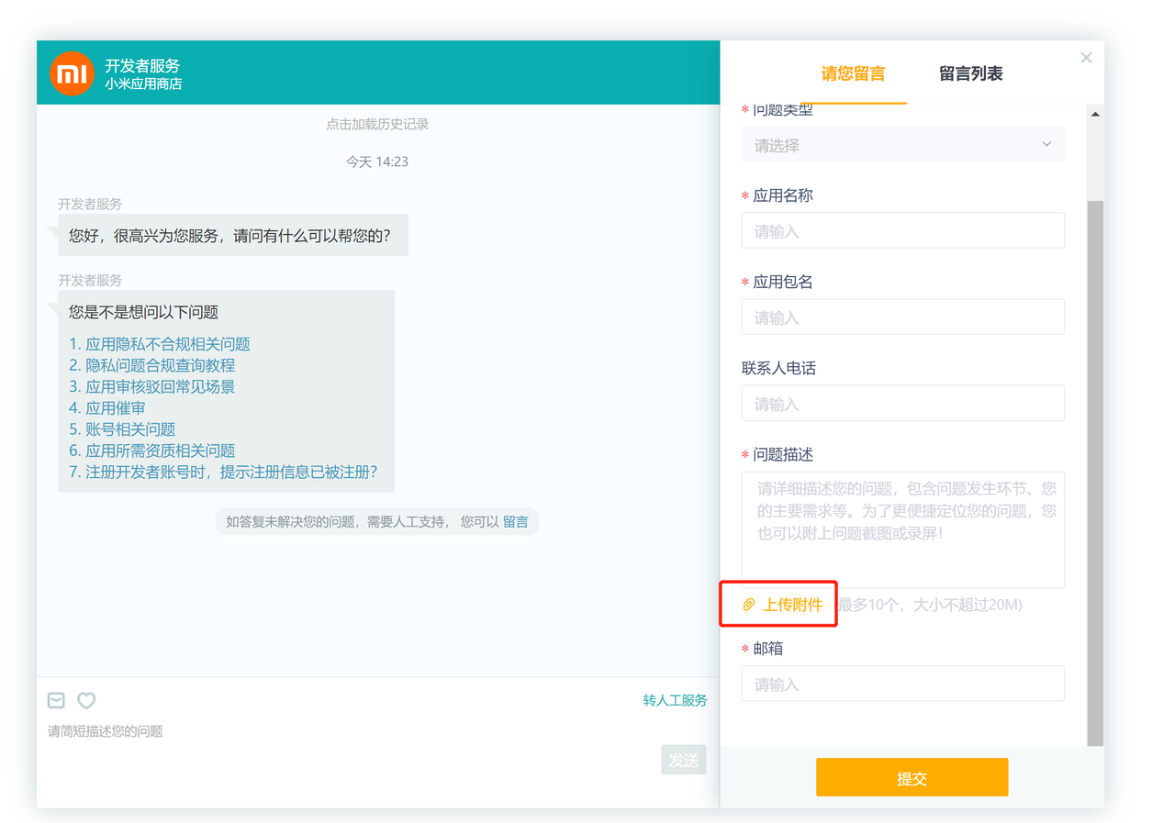Switch to the 留言列表 tab
The width and height of the screenshot is (1175, 823).
(970, 74)
